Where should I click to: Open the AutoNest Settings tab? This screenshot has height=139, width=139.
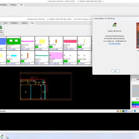24,23
